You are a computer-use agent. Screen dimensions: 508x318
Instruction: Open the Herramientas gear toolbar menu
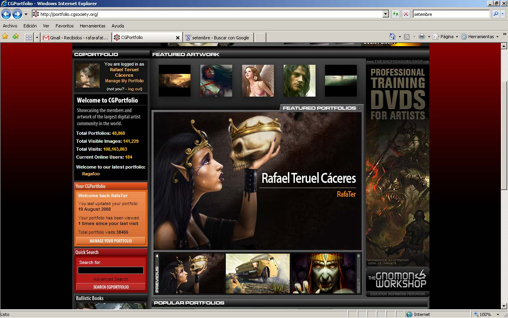pyautogui.click(x=479, y=37)
